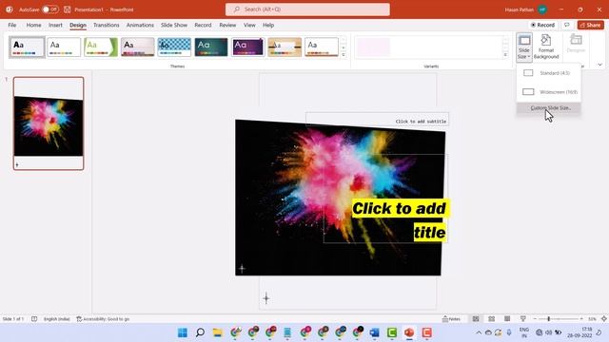609x342 pixels.
Task: Open the Windows Start menu
Action: 183,332
